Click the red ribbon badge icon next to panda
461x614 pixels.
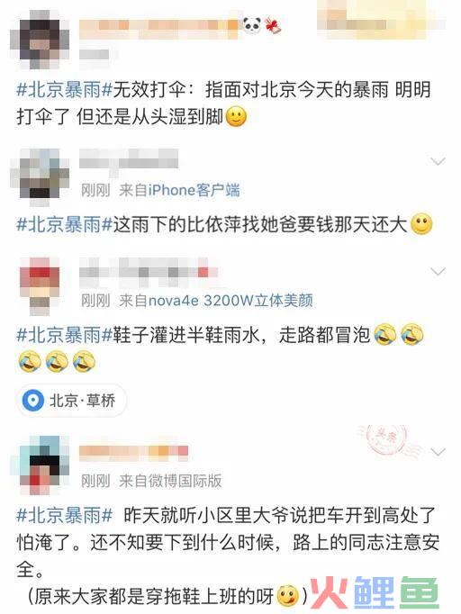click(274, 26)
